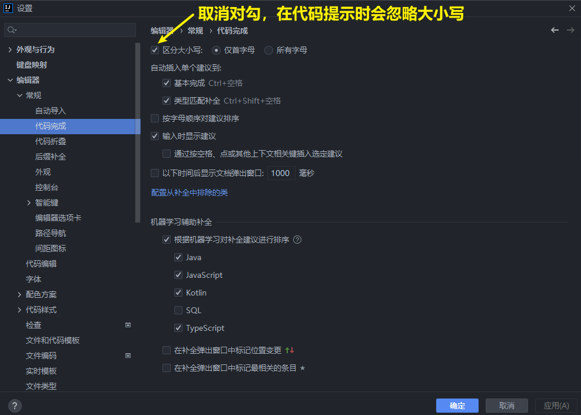581x415 pixels.
Task: Select the 所有字母 radio option
Action: coord(269,50)
